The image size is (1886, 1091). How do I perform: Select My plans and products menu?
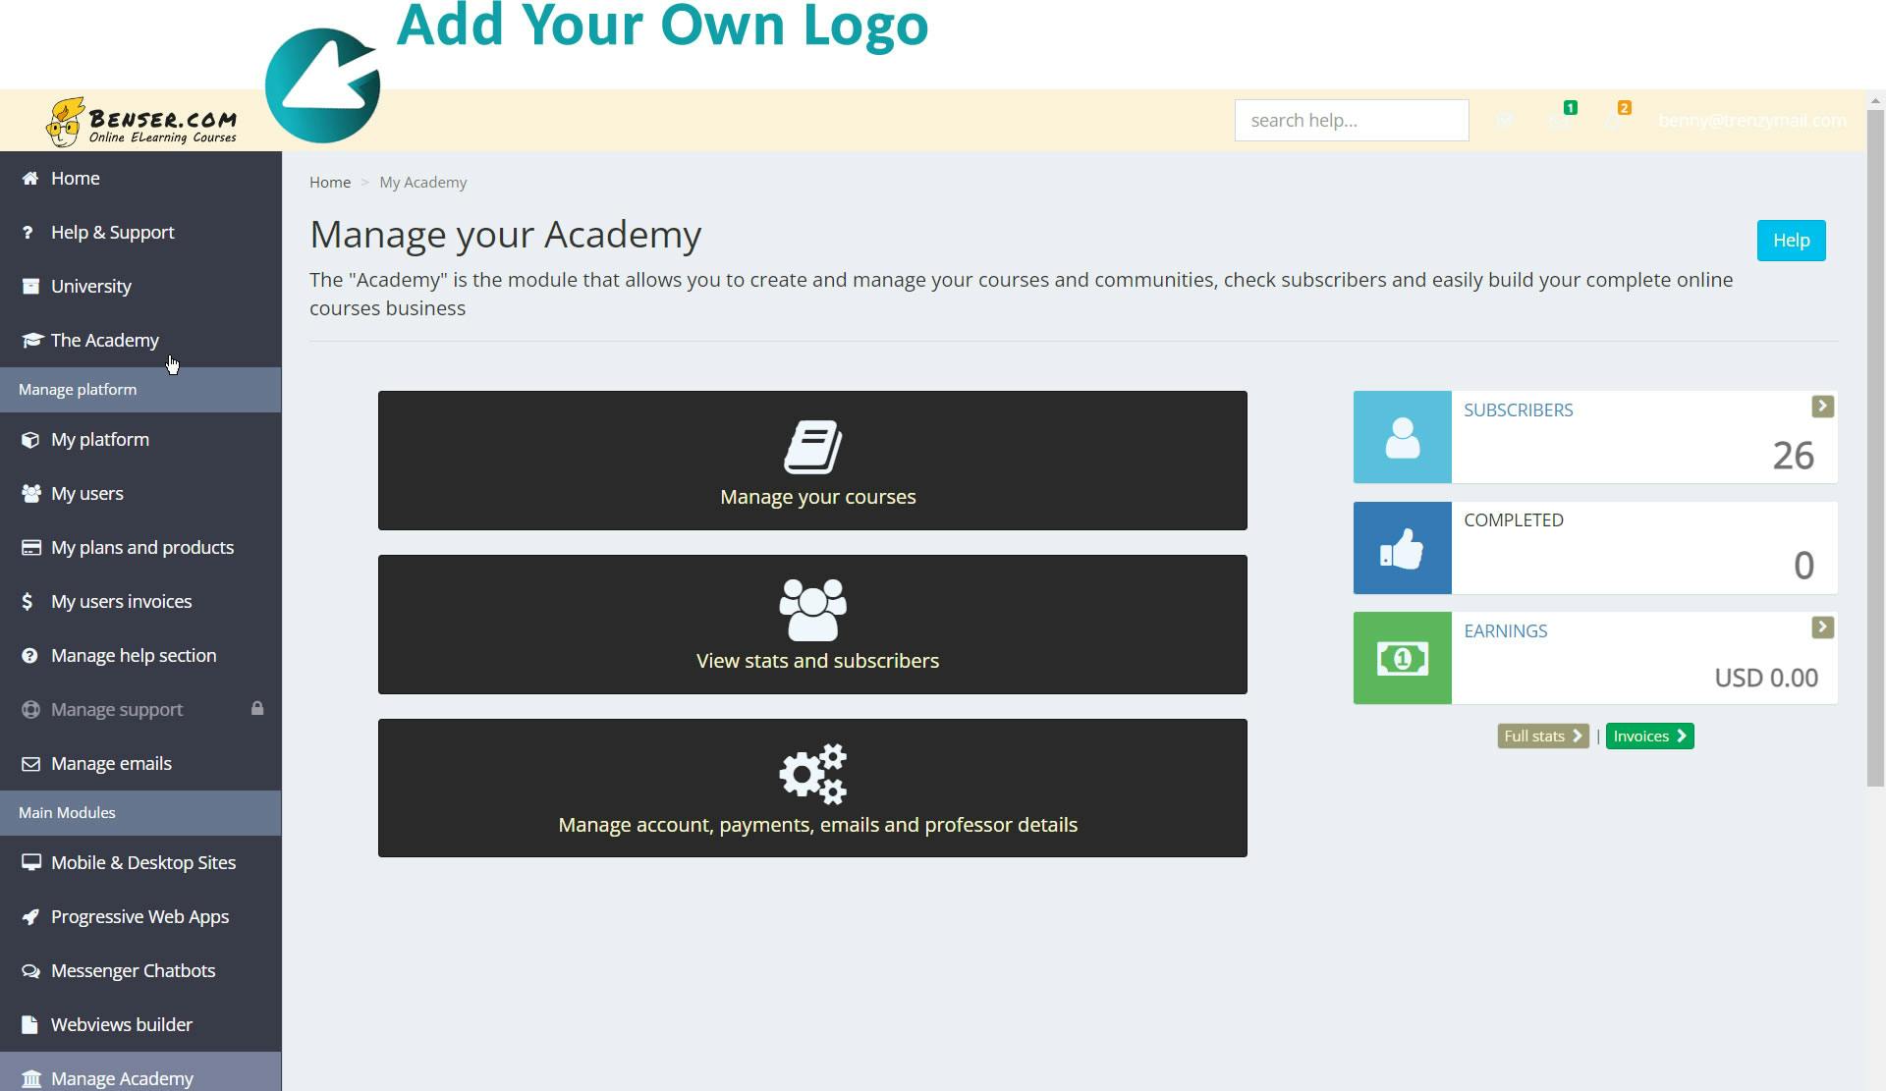pyautogui.click(x=141, y=547)
